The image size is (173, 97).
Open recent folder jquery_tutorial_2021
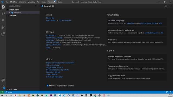click(54, 45)
